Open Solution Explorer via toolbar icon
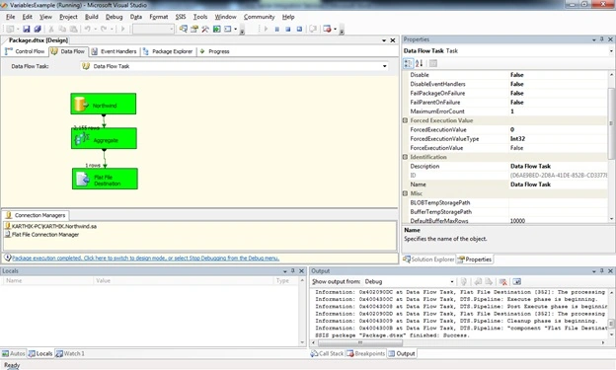 183,29
